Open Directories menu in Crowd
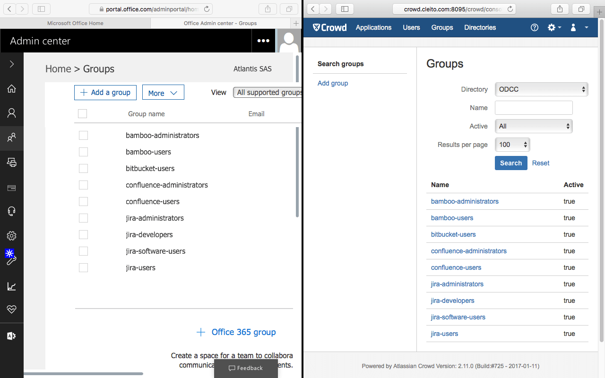This screenshot has height=378, width=605. tap(480, 27)
